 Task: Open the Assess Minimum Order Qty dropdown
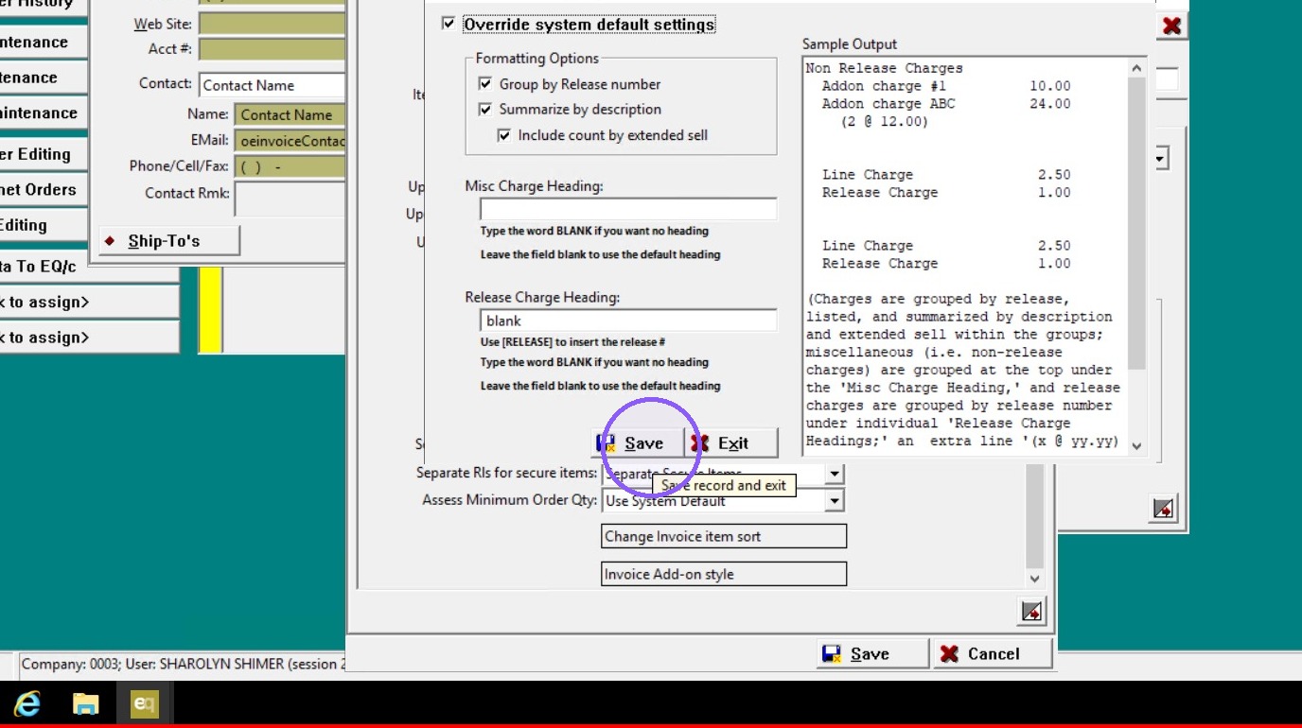pyautogui.click(x=834, y=501)
